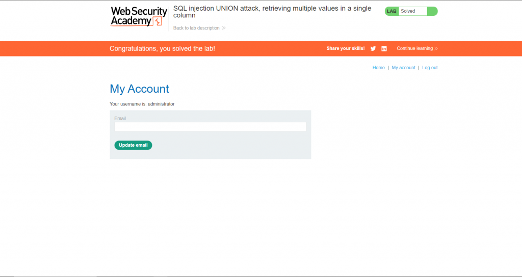Click the My Account page heading
522x277 pixels.
(139, 89)
